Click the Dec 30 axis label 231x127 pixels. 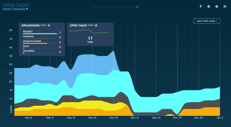[x=199, y=118]
